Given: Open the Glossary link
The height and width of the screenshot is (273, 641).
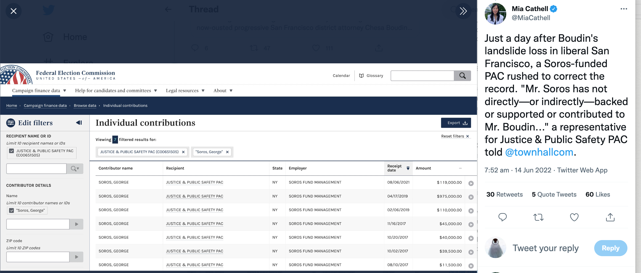Looking at the screenshot, I should coord(375,76).
